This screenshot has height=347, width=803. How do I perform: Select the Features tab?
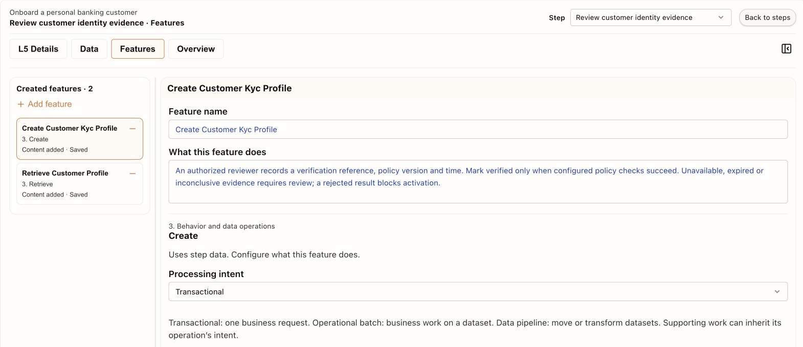[138, 49]
